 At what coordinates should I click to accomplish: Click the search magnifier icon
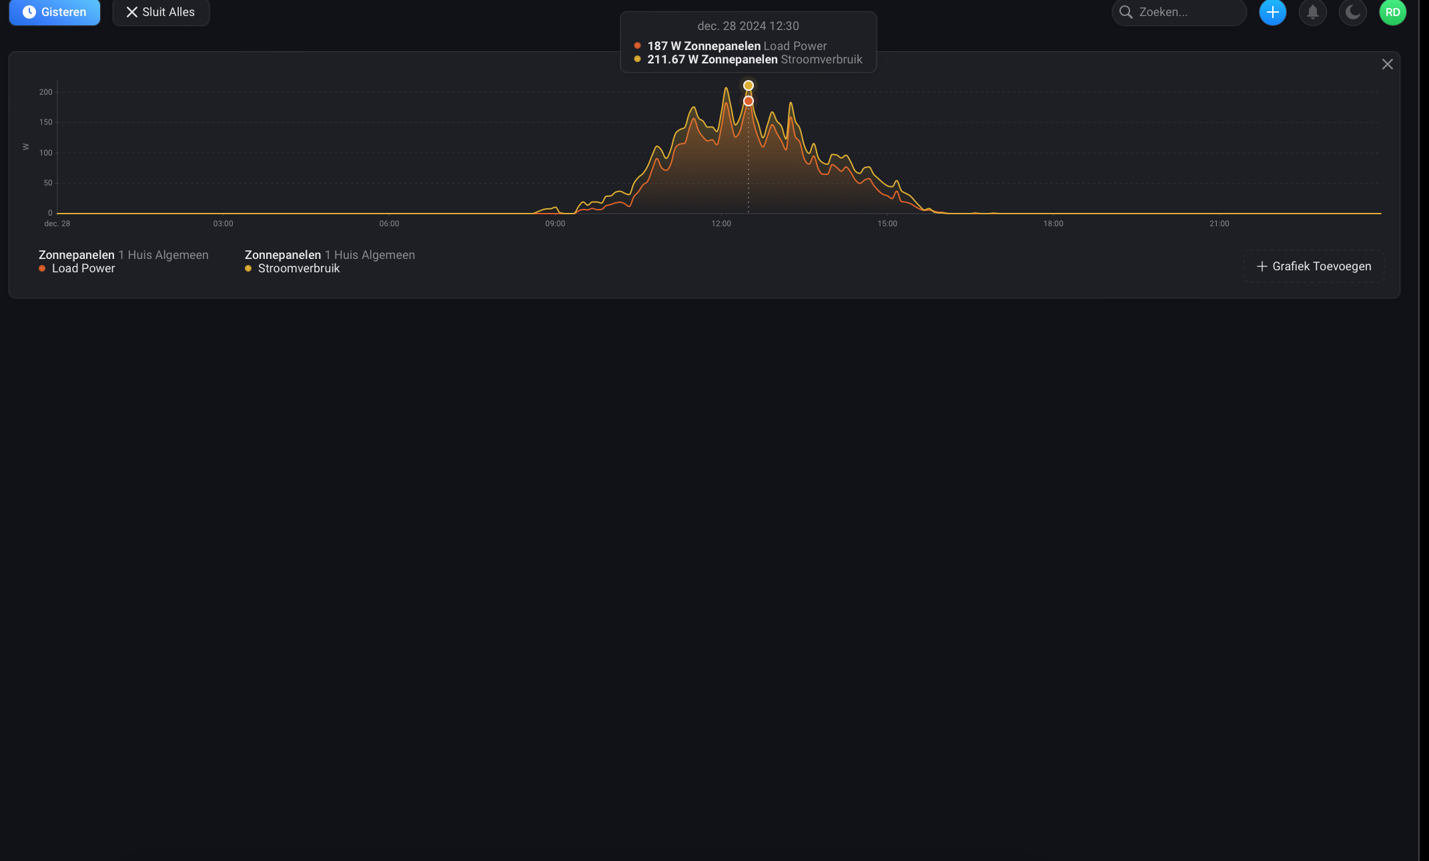[1126, 12]
